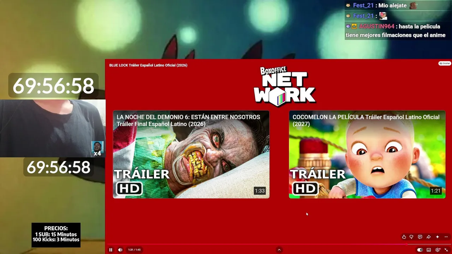Open the Boxoffice Network channel logo
Screen dimensions: 452x254
coord(284,86)
